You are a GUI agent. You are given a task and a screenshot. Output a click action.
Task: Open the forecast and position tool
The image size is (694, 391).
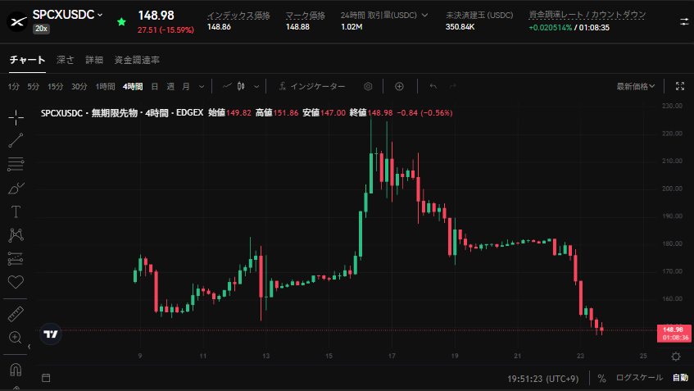[x=16, y=258]
